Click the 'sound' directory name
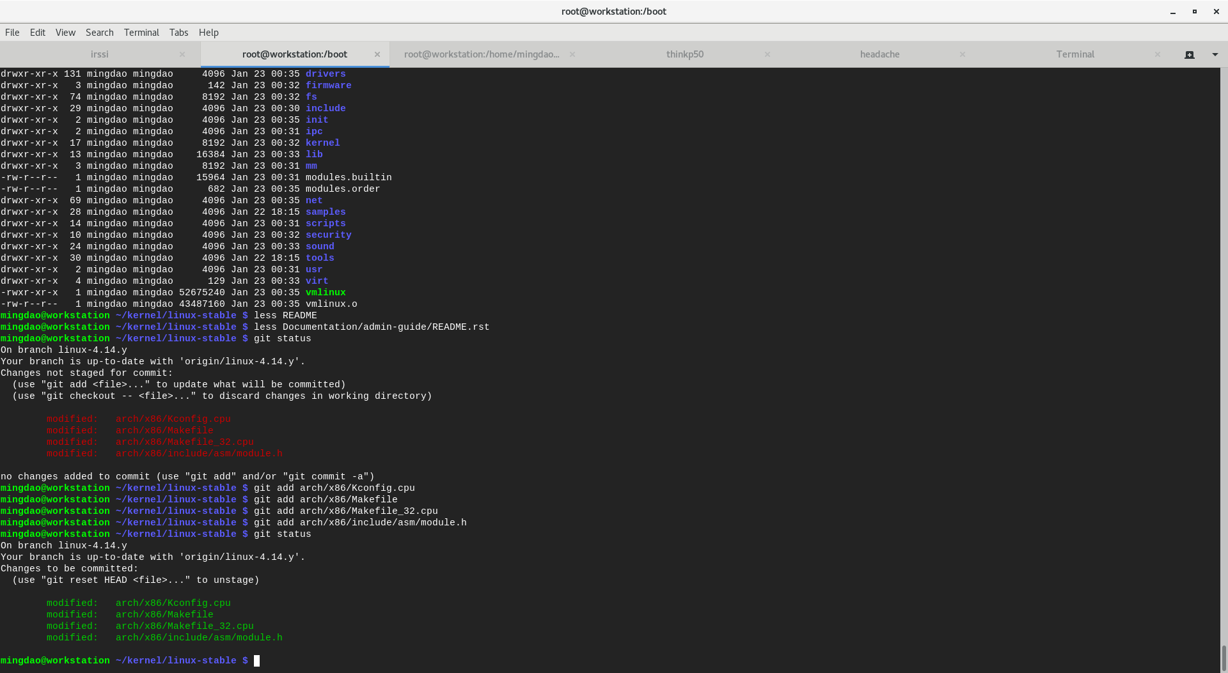The width and height of the screenshot is (1228, 673). point(320,247)
